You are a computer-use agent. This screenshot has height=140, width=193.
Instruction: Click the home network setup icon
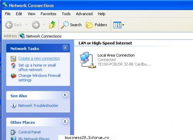13,66
